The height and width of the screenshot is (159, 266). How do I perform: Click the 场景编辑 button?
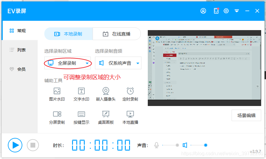[x=246, y=115]
